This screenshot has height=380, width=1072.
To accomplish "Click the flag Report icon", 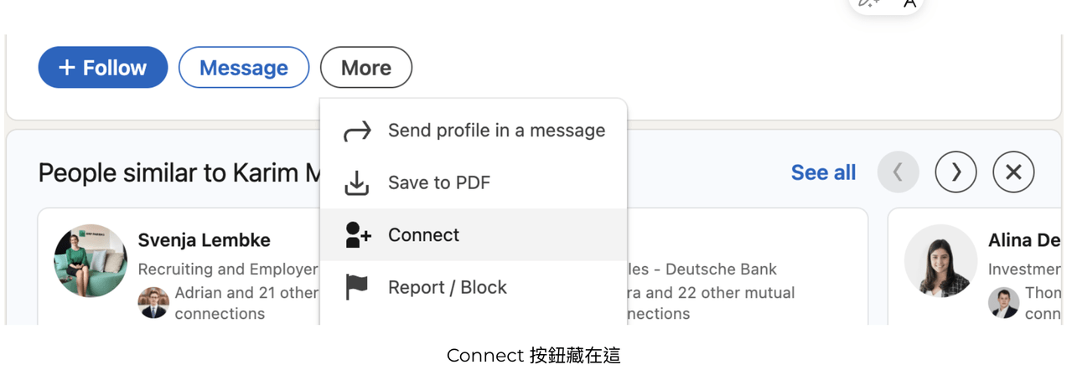I will (x=357, y=287).
